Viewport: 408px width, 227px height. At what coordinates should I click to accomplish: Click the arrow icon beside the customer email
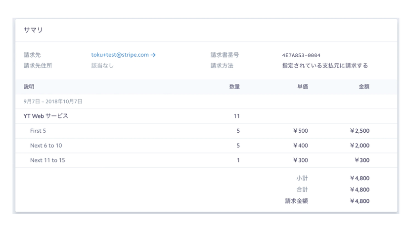point(153,55)
